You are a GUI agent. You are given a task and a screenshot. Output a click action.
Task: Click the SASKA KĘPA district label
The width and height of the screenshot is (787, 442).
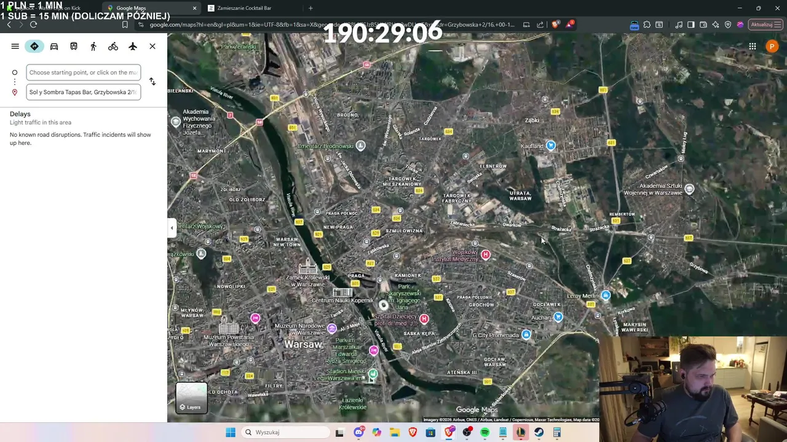tap(419, 333)
